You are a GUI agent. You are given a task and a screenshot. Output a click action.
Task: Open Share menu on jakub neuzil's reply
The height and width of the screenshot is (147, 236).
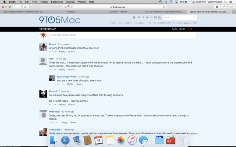point(79,84)
